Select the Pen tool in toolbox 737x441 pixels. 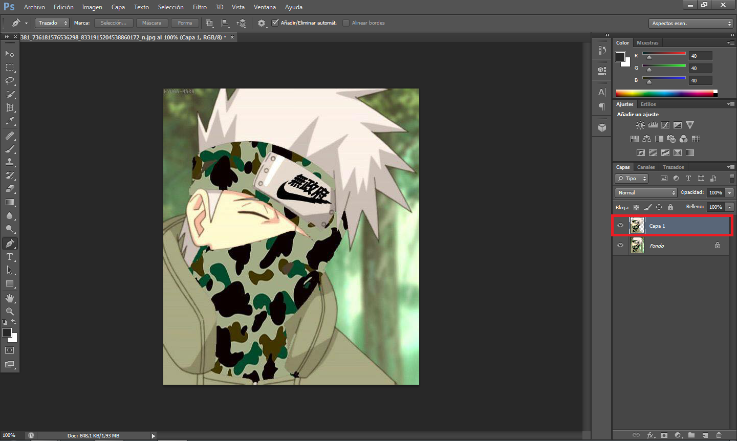click(10, 244)
